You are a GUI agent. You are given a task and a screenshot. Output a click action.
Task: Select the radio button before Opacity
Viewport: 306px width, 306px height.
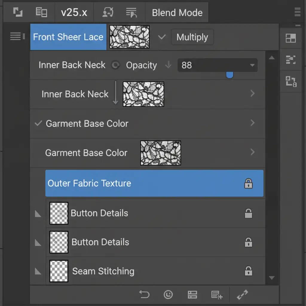point(115,65)
